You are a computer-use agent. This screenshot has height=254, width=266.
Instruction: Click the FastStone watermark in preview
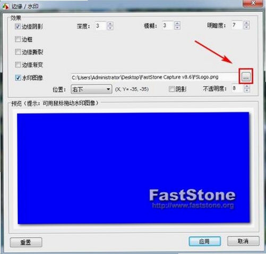pos(193,199)
